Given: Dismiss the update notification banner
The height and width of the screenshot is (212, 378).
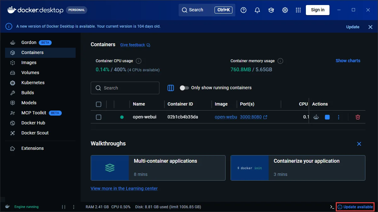Looking at the screenshot, I should coord(370,27).
